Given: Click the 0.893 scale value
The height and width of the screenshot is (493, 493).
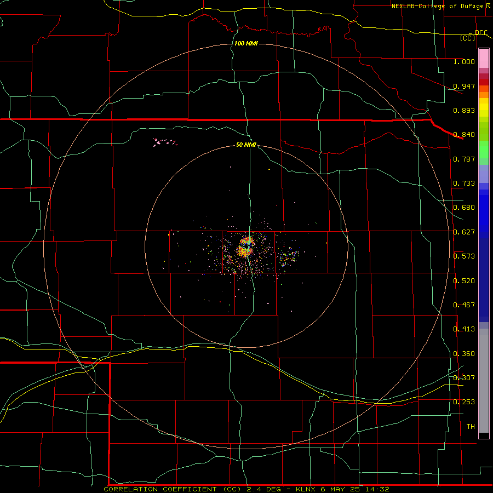Looking at the screenshot, I should coord(464,110).
